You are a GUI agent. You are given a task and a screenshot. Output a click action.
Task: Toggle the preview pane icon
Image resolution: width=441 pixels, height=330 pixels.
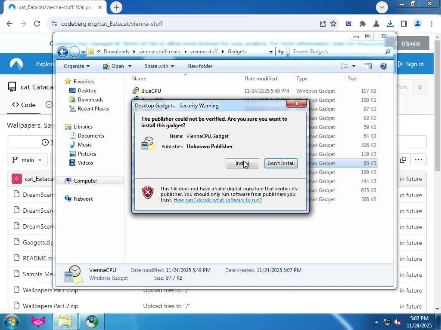tap(368, 66)
